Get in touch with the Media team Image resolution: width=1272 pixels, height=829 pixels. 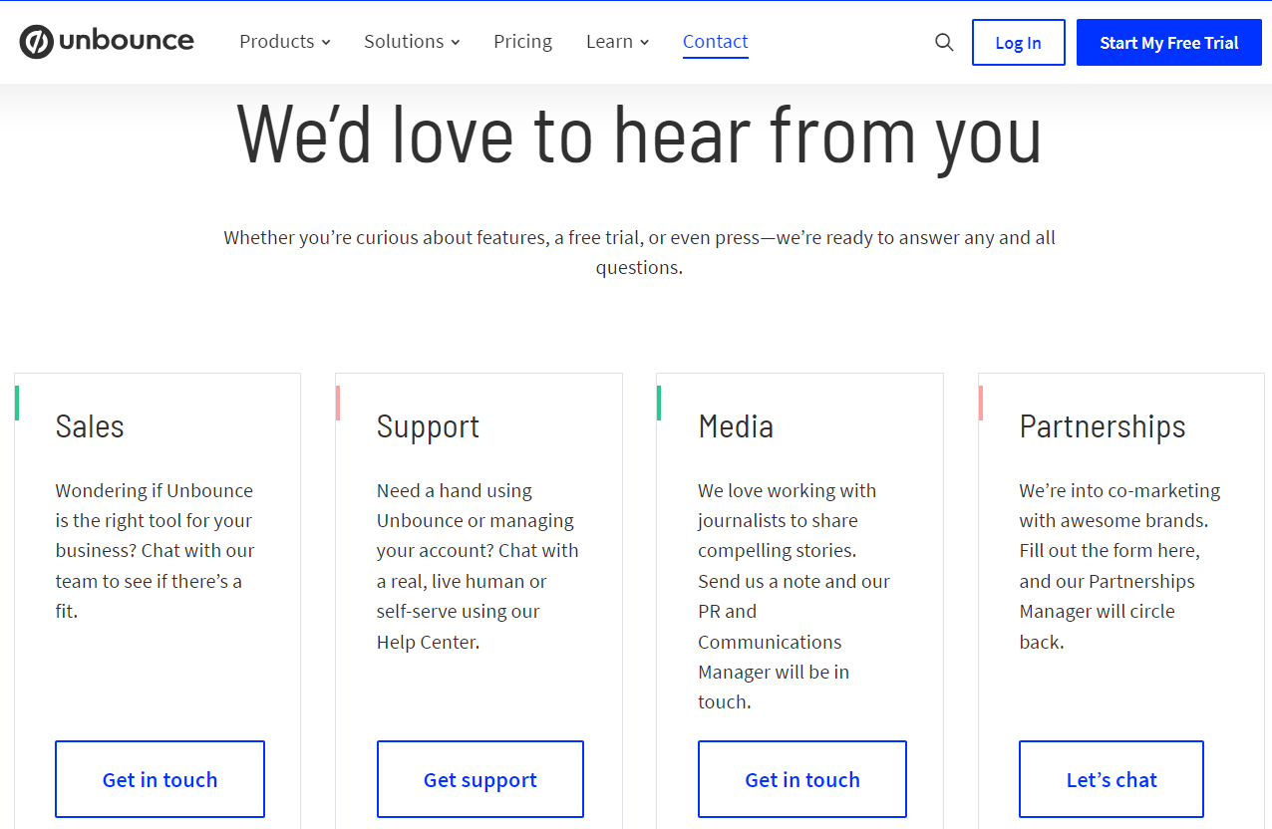(801, 779)
